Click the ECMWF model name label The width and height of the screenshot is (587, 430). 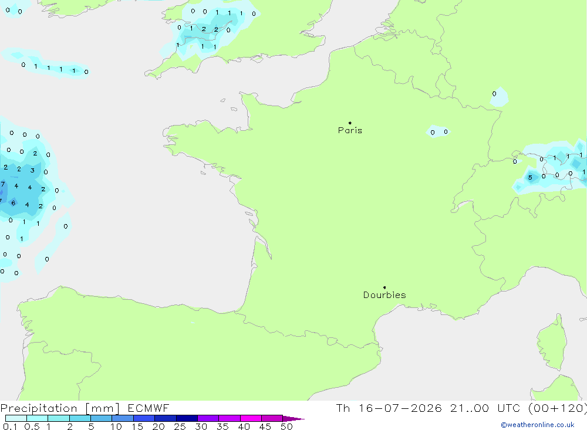pyautogui.click(x=149, y=408)
